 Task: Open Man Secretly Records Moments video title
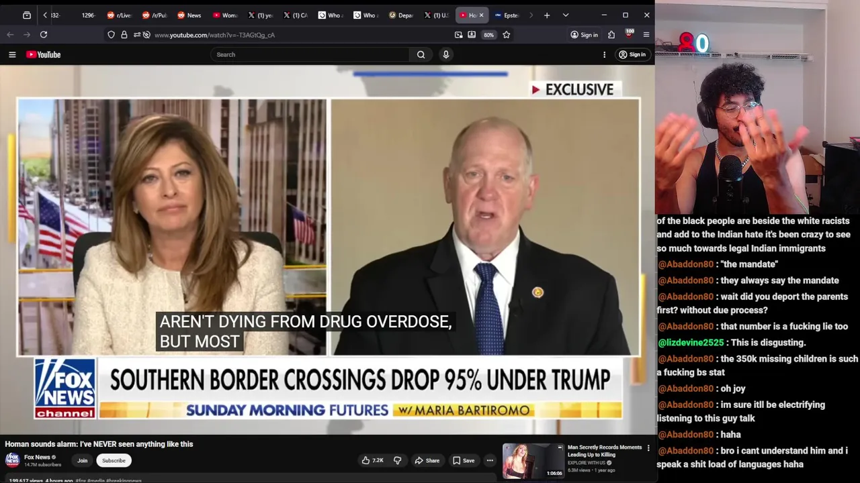point(605,451)
